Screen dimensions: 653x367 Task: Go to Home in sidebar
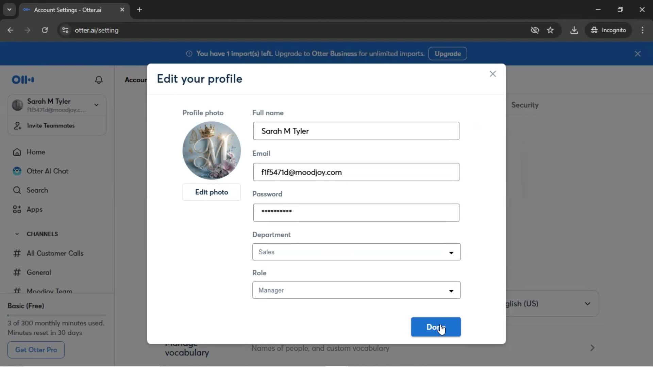tap(36, 152)
